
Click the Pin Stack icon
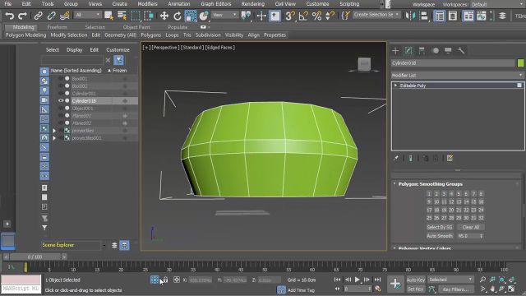click(396, 158)
